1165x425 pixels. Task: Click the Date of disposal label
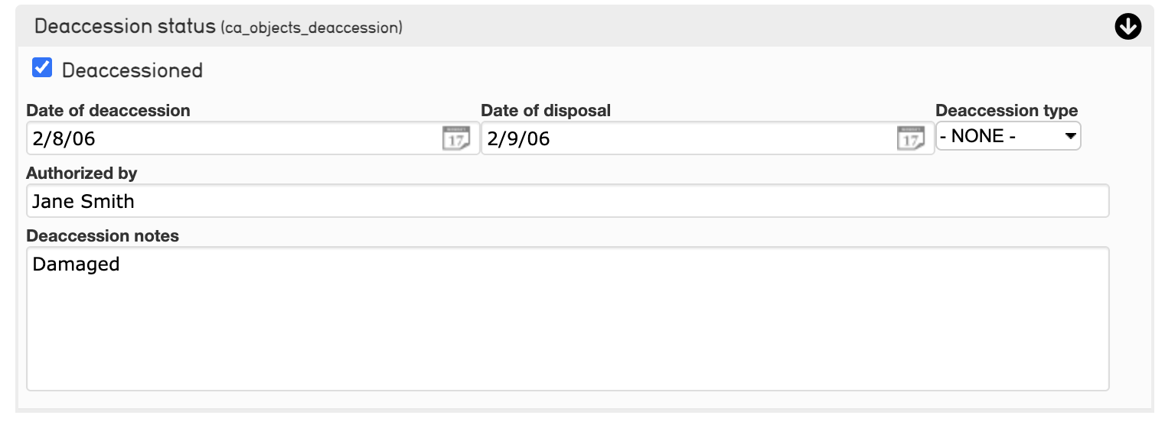coord(546,110)
